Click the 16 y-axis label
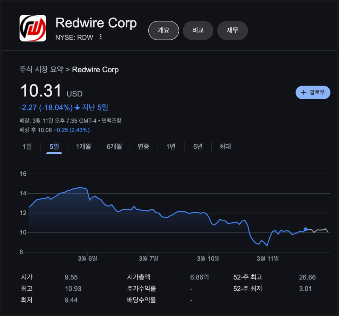The image size is (339, 316). [23, 174]
